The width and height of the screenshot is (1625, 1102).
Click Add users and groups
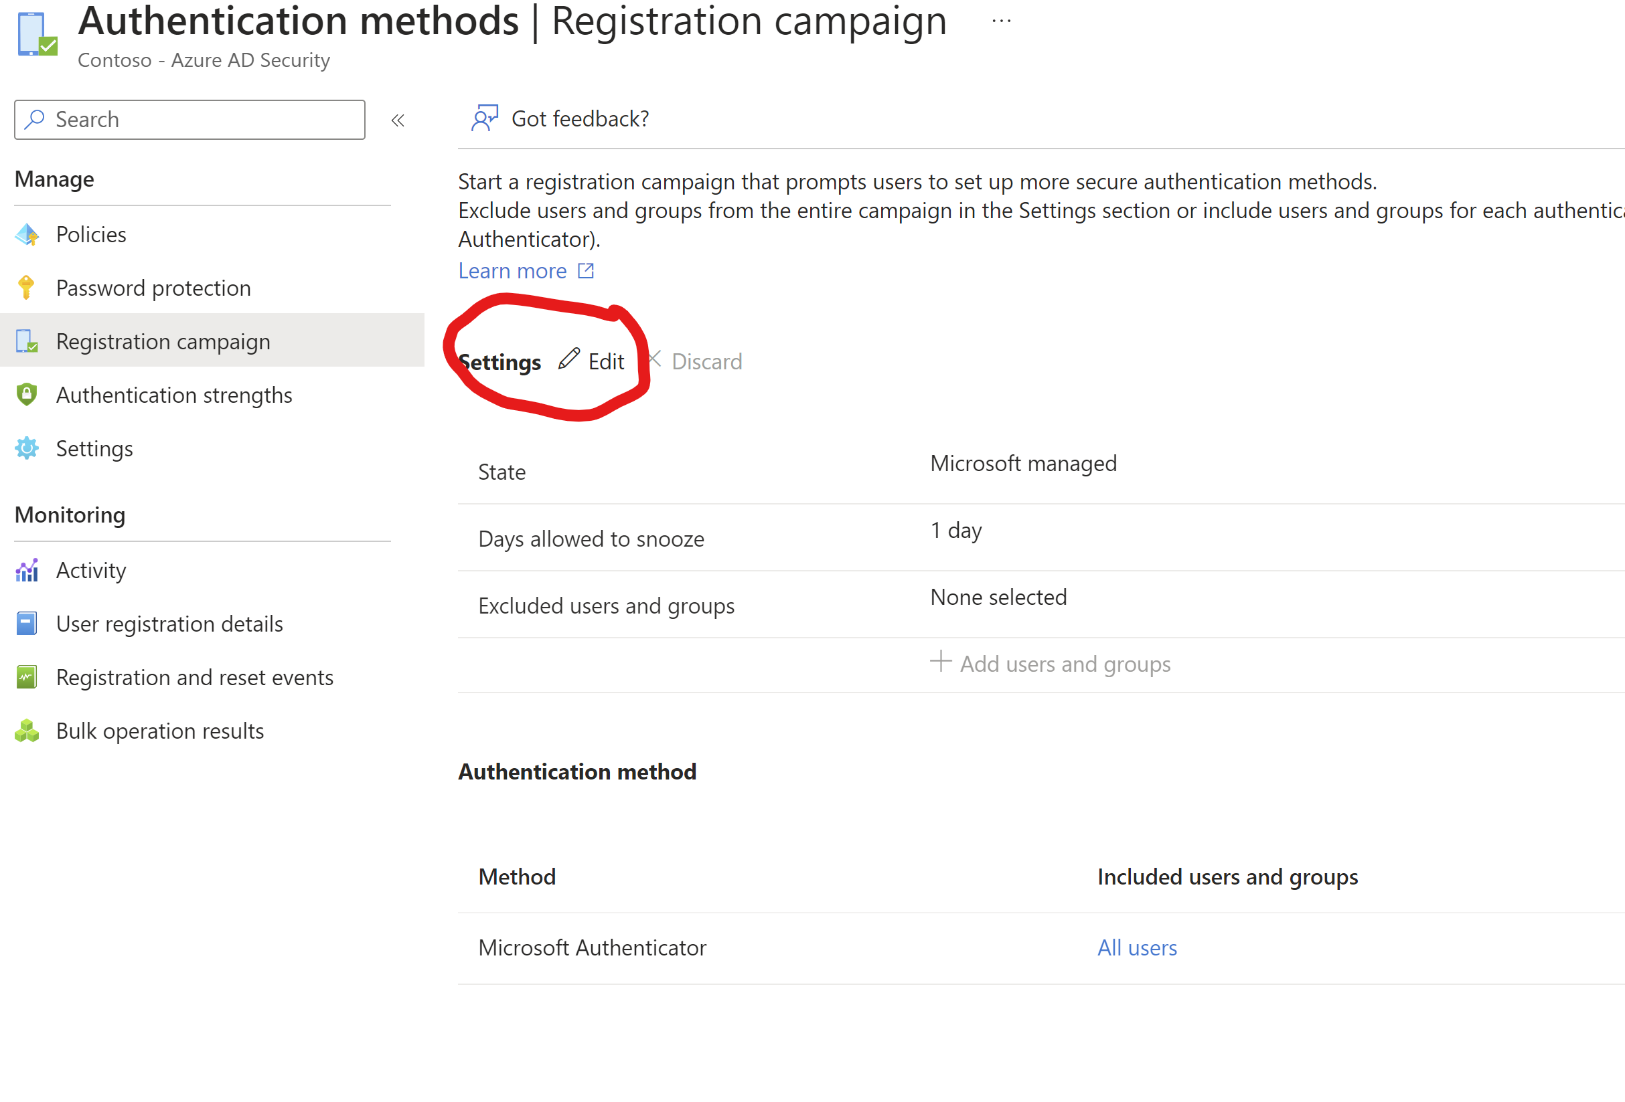point(1051,663)
